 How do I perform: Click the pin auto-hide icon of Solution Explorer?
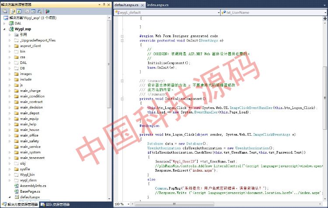(104, 4)
